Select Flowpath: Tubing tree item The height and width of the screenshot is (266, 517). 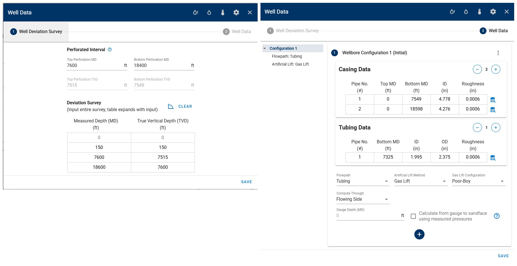[x=287, y=56]
